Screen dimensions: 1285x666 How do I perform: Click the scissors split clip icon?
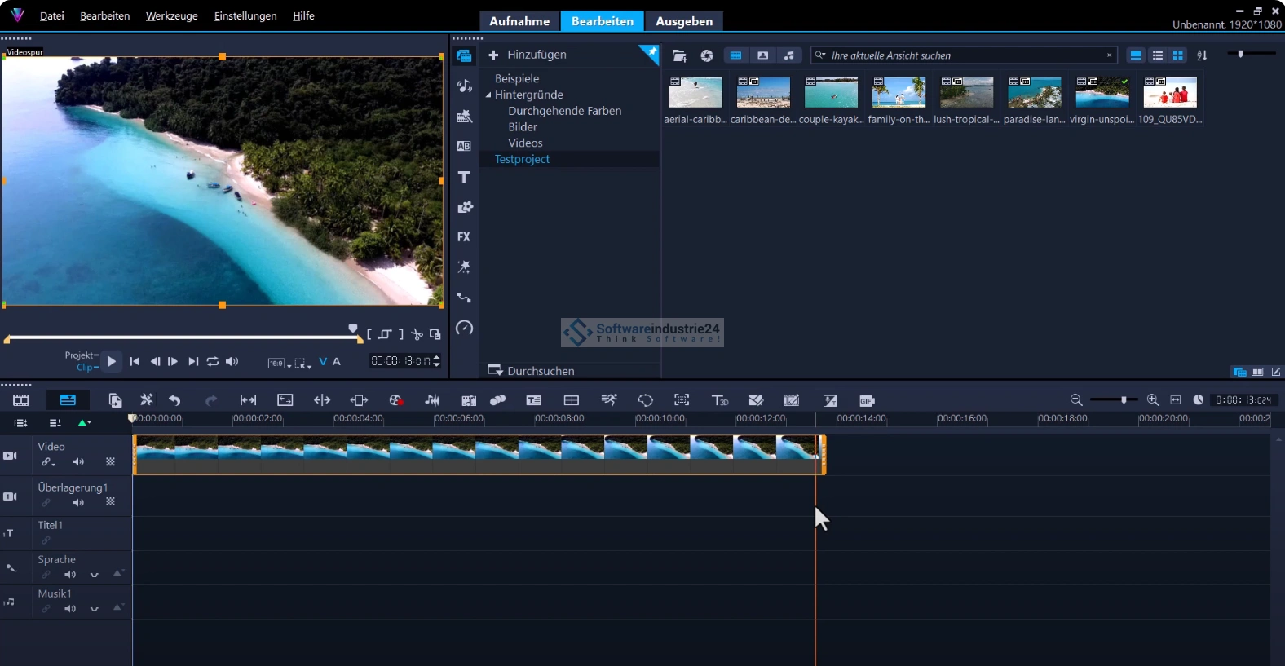417,334
